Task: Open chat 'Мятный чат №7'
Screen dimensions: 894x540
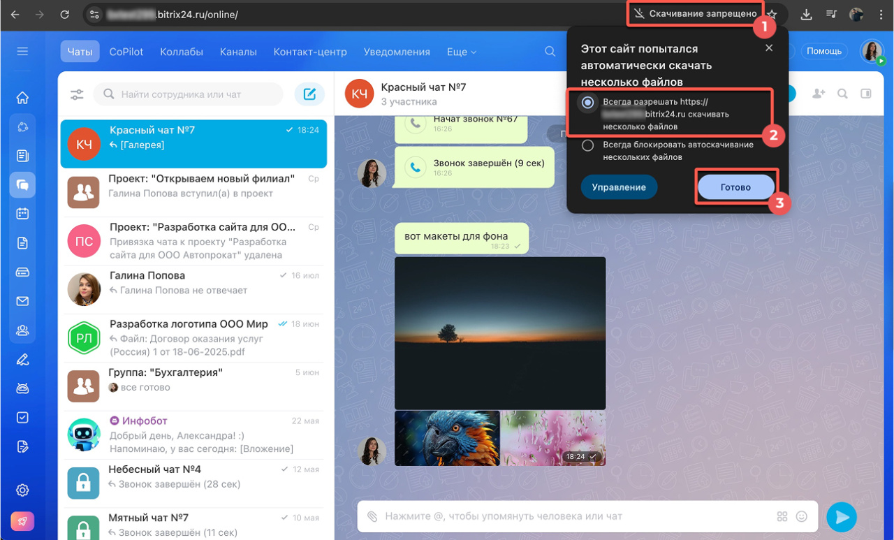Action: [x=193, y=525]
